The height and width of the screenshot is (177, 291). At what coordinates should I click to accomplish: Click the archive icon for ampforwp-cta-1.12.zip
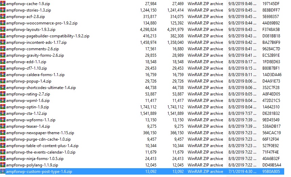(3, 113)
